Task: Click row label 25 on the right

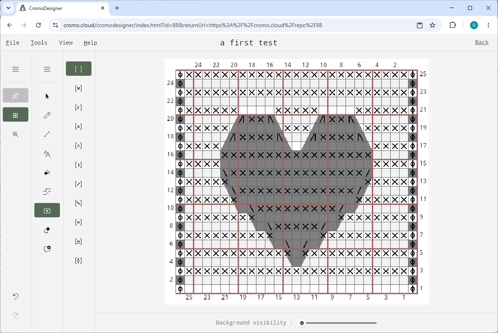Action: click(x=423, y=74)
